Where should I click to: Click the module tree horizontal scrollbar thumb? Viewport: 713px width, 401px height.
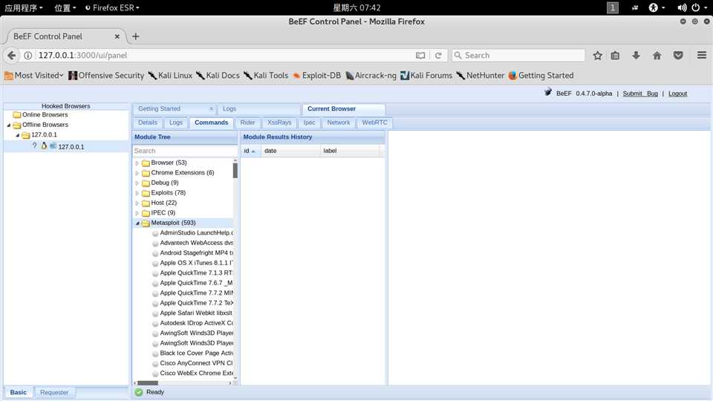point(148,383)
